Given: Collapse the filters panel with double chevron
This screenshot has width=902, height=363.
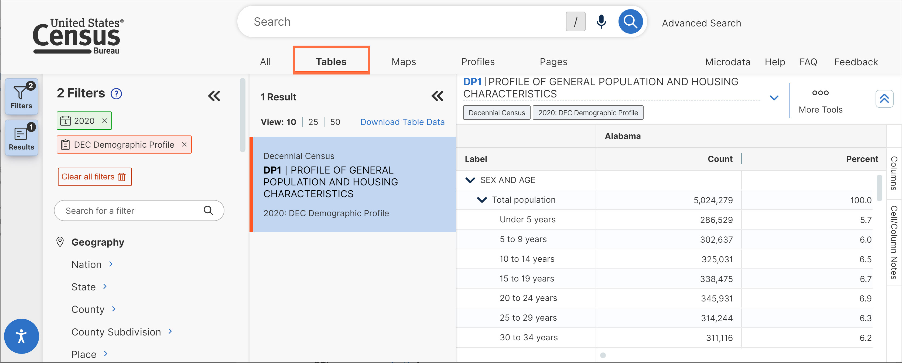Looking at the screenshot, I should (214, 96).
